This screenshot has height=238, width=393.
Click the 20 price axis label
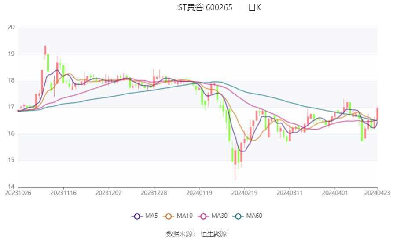(x=11, y=27)
